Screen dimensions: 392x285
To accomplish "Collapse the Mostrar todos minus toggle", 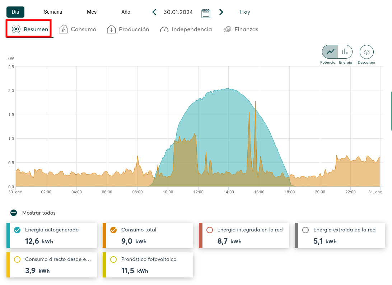I will pos(14,213).
